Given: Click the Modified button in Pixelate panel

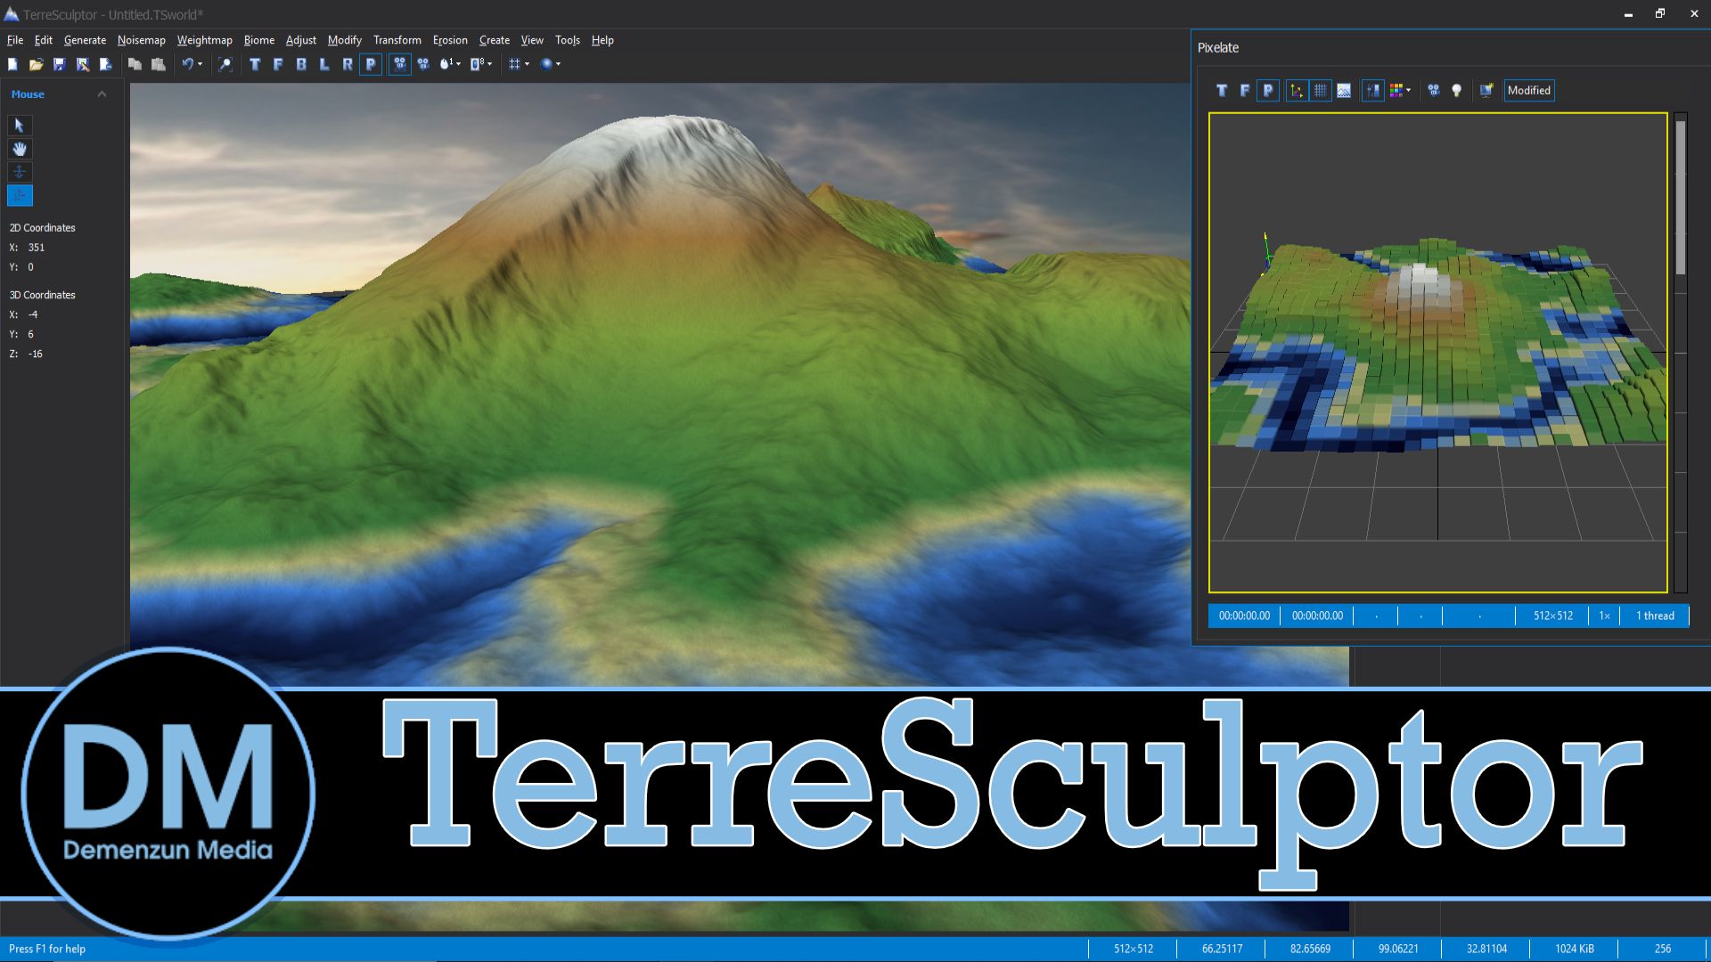Looking at the screenshot, I should tap(1529, 90).
